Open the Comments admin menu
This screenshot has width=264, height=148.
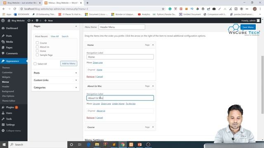tap(12, 53)
